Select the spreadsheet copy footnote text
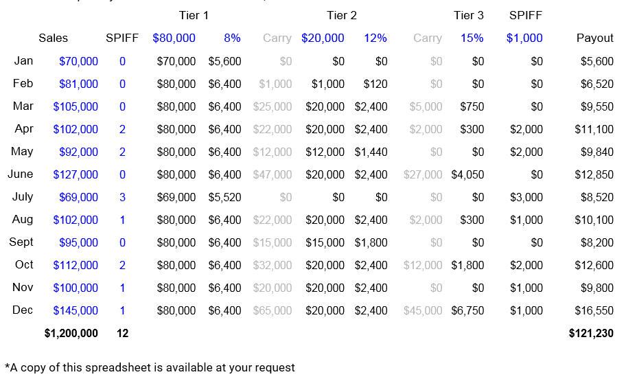 click(150, 367)
